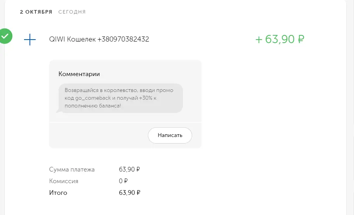Click the text "пополнению баланса!" in comment
354x215 pixels.
click(93, 106)
